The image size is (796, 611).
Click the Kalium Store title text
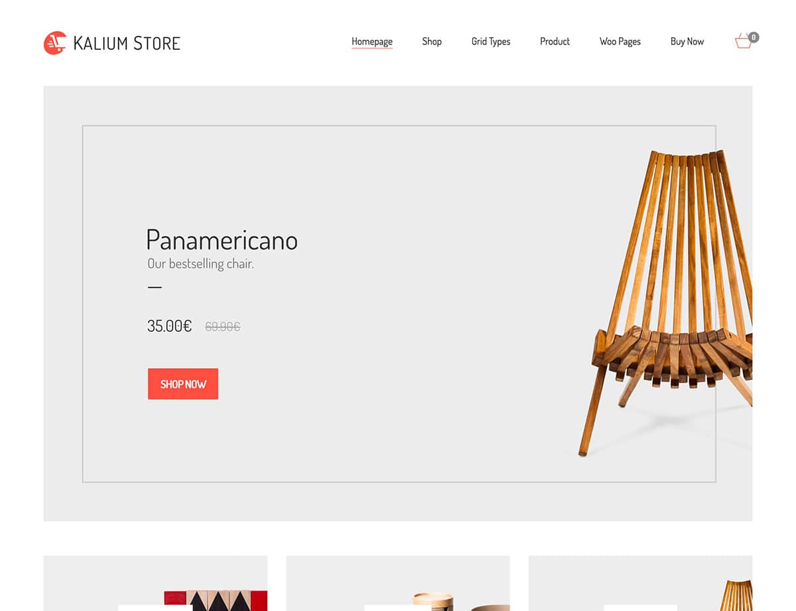pyautogui.click(x=127, y=44)
